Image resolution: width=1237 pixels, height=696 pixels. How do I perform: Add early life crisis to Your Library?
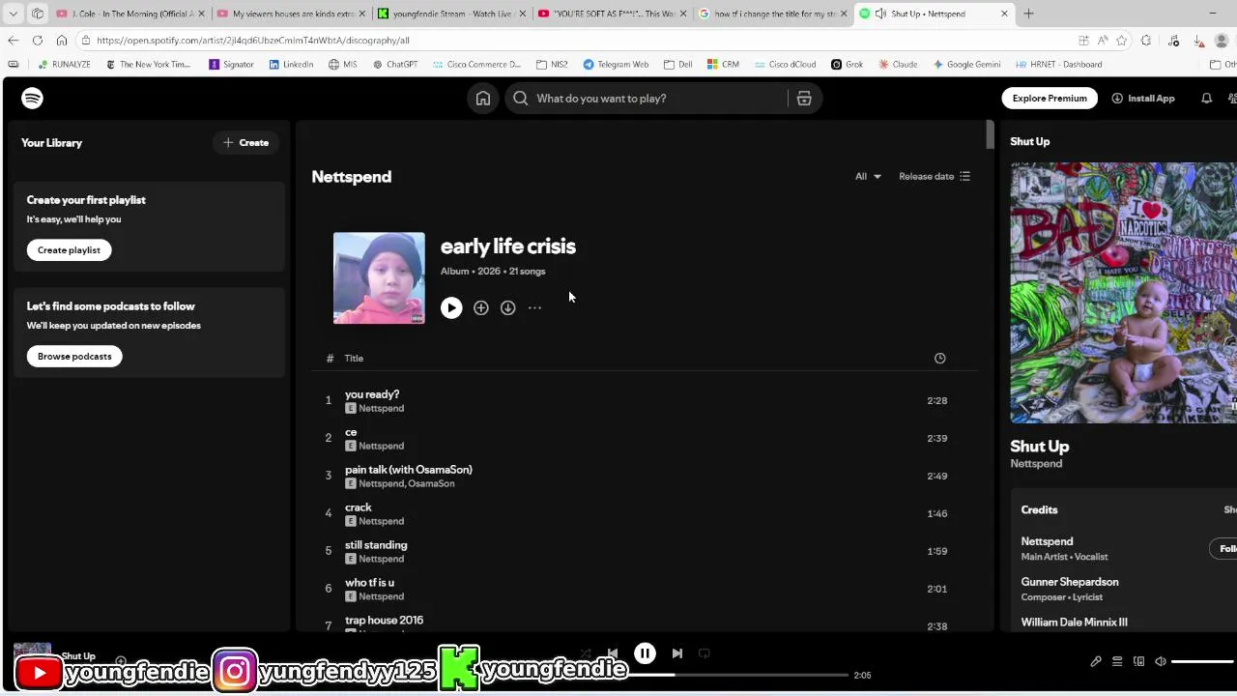pos(480,307)
